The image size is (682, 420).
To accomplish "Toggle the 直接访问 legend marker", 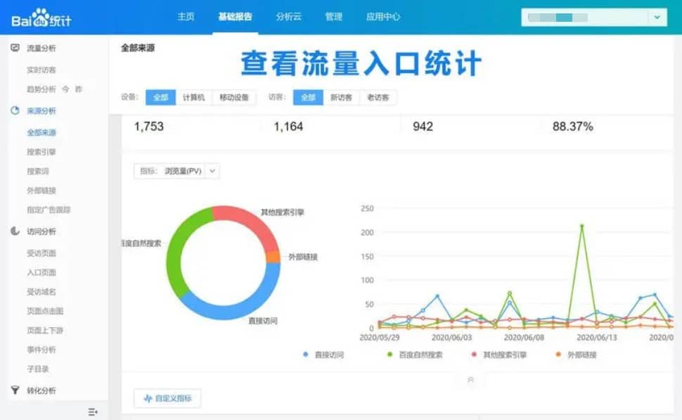I will [305, 355].
